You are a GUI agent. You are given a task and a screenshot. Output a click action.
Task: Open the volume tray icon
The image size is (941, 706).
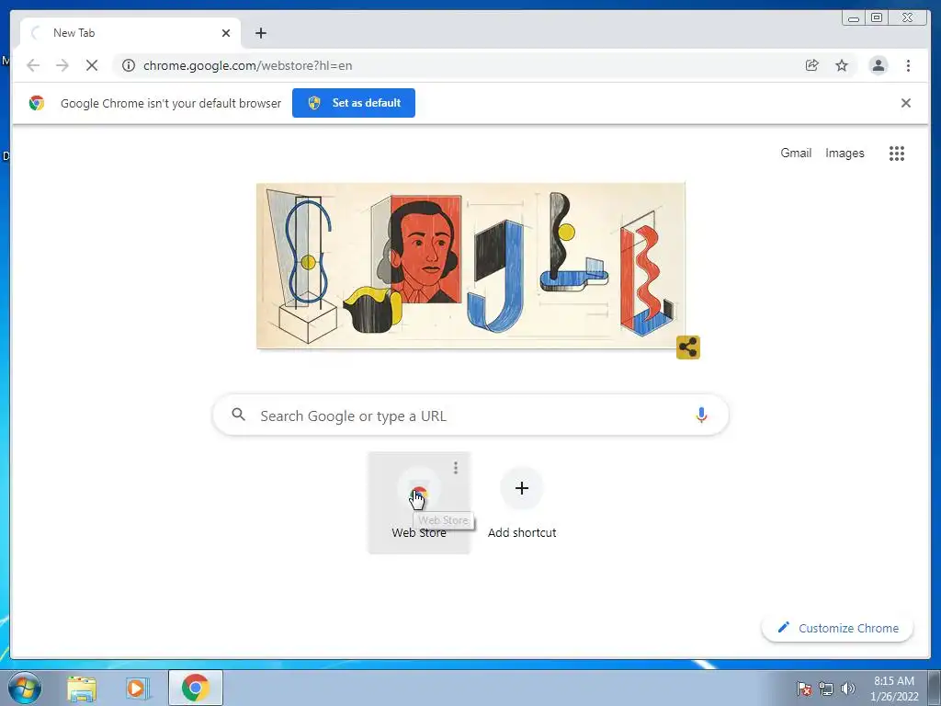click(x=847, y=689)
